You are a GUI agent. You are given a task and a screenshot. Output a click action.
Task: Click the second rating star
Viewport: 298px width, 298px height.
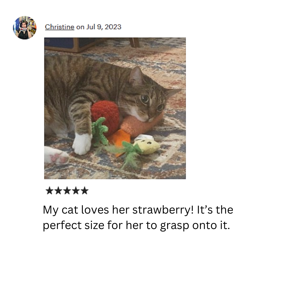(58, 191)
